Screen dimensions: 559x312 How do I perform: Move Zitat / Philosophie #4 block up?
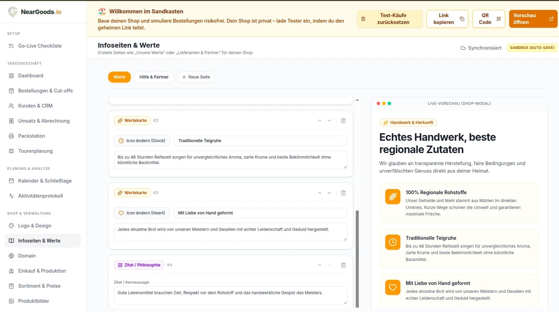320,265
